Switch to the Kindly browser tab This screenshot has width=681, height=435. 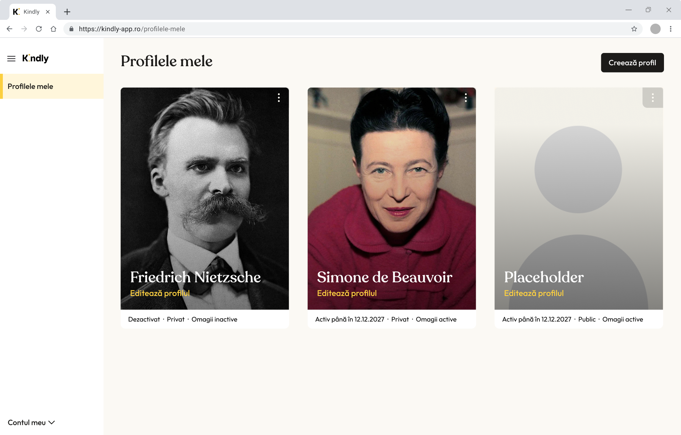pos(31,12)
